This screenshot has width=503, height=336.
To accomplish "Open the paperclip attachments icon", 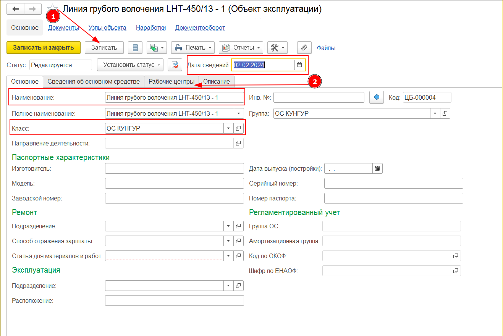I will pyautogui.click(x=304, y=48).
